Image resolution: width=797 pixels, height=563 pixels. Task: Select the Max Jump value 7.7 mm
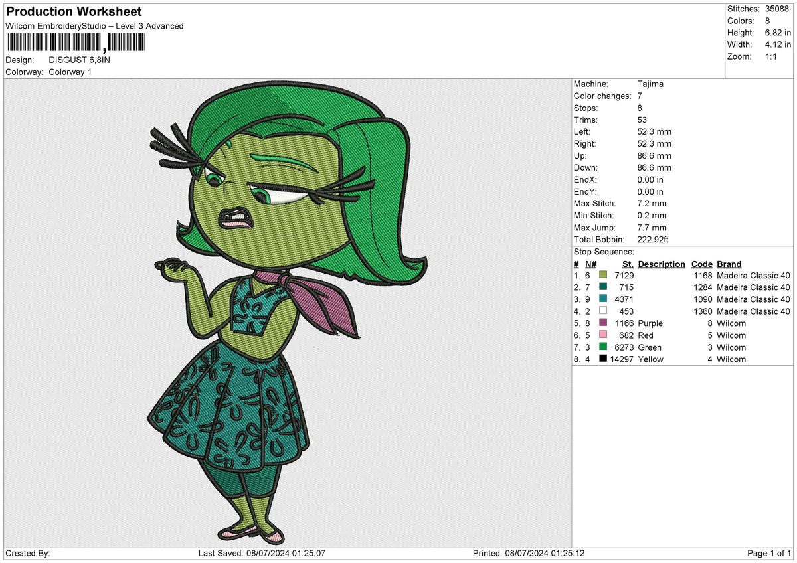(652, 227)
